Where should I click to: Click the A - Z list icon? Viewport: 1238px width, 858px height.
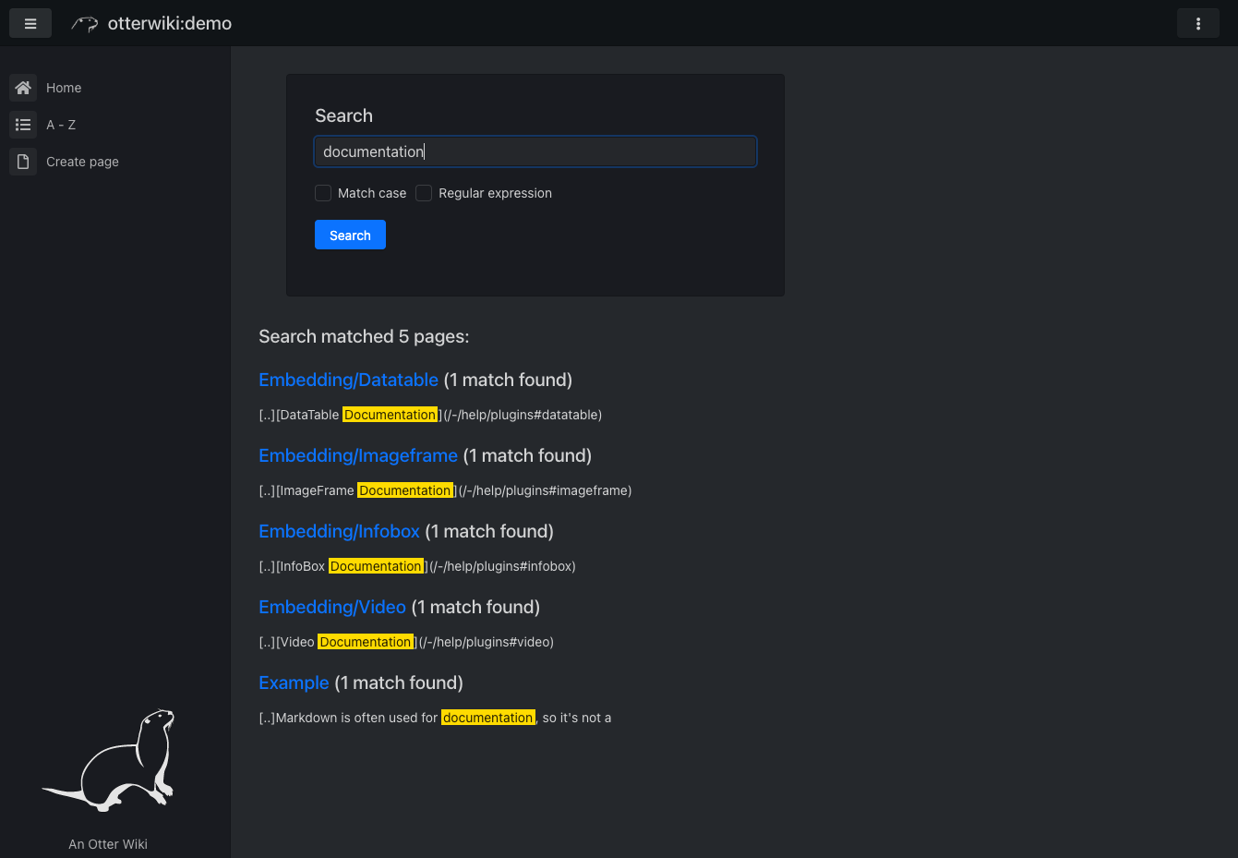(x=23, y=125)
